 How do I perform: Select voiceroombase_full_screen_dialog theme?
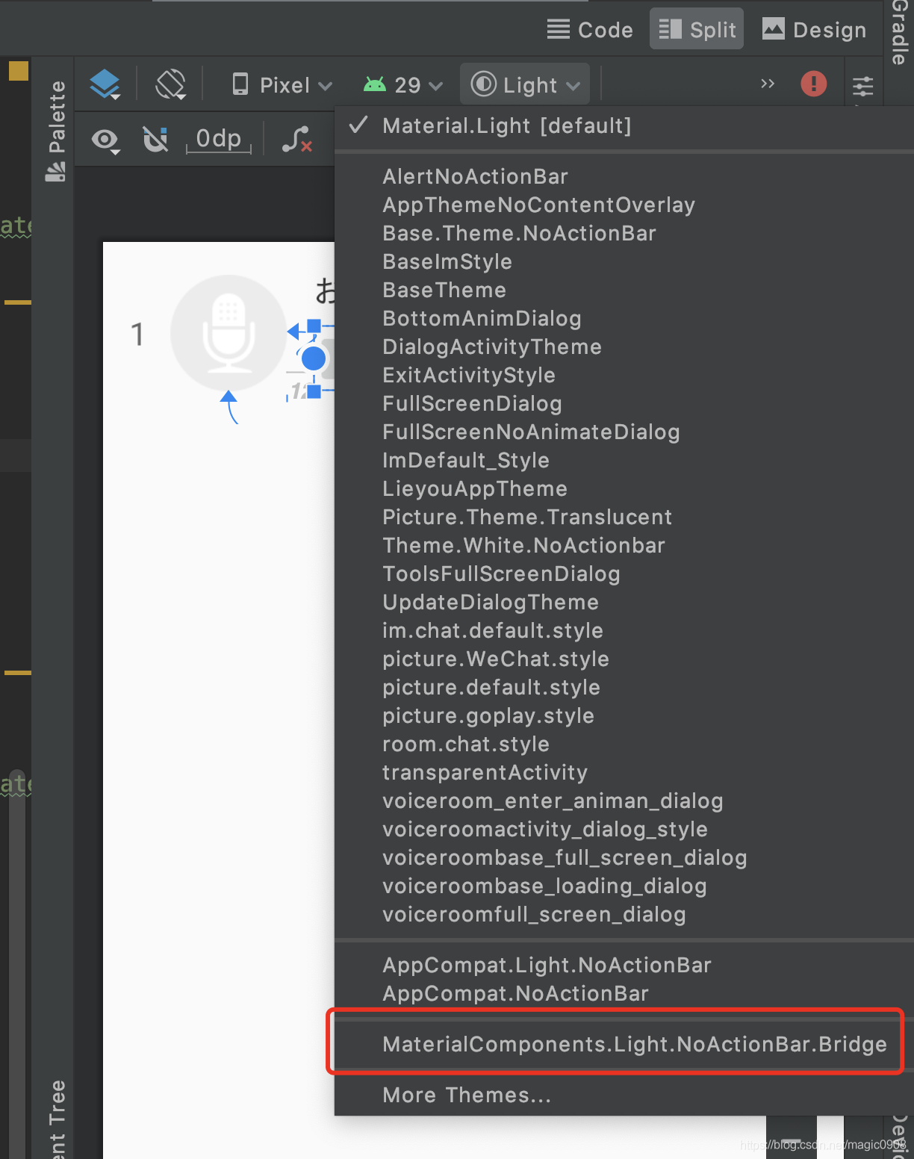[x=624, y=857]
